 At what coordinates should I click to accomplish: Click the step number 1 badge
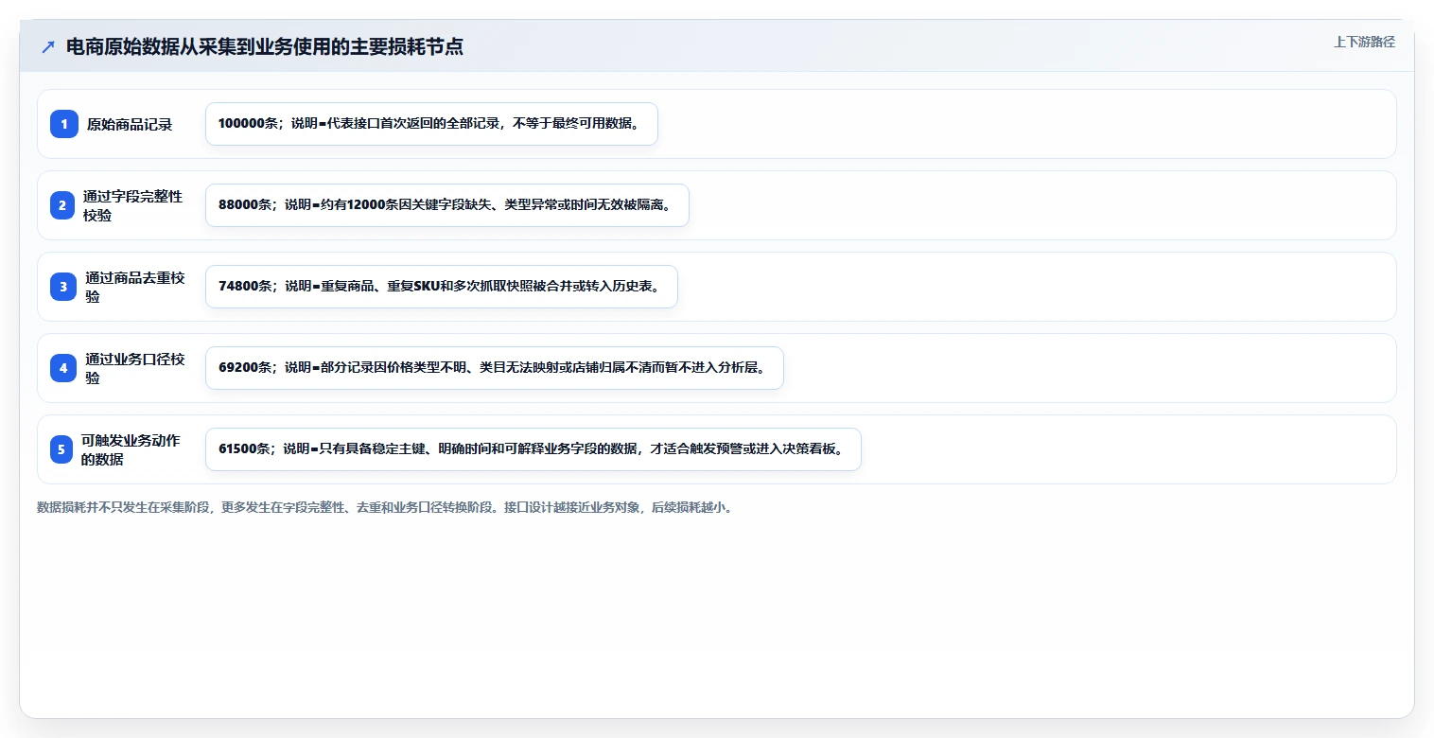coord(64,124)
